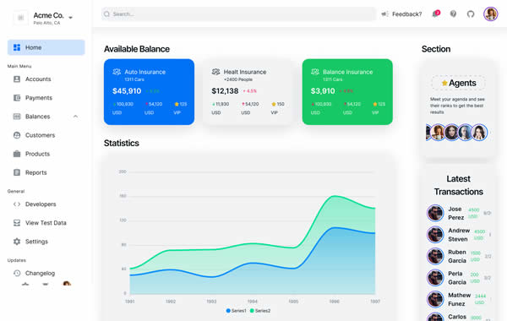Click the Customers sidebar icon
507x321 pixels.
(x=17, y=135)
